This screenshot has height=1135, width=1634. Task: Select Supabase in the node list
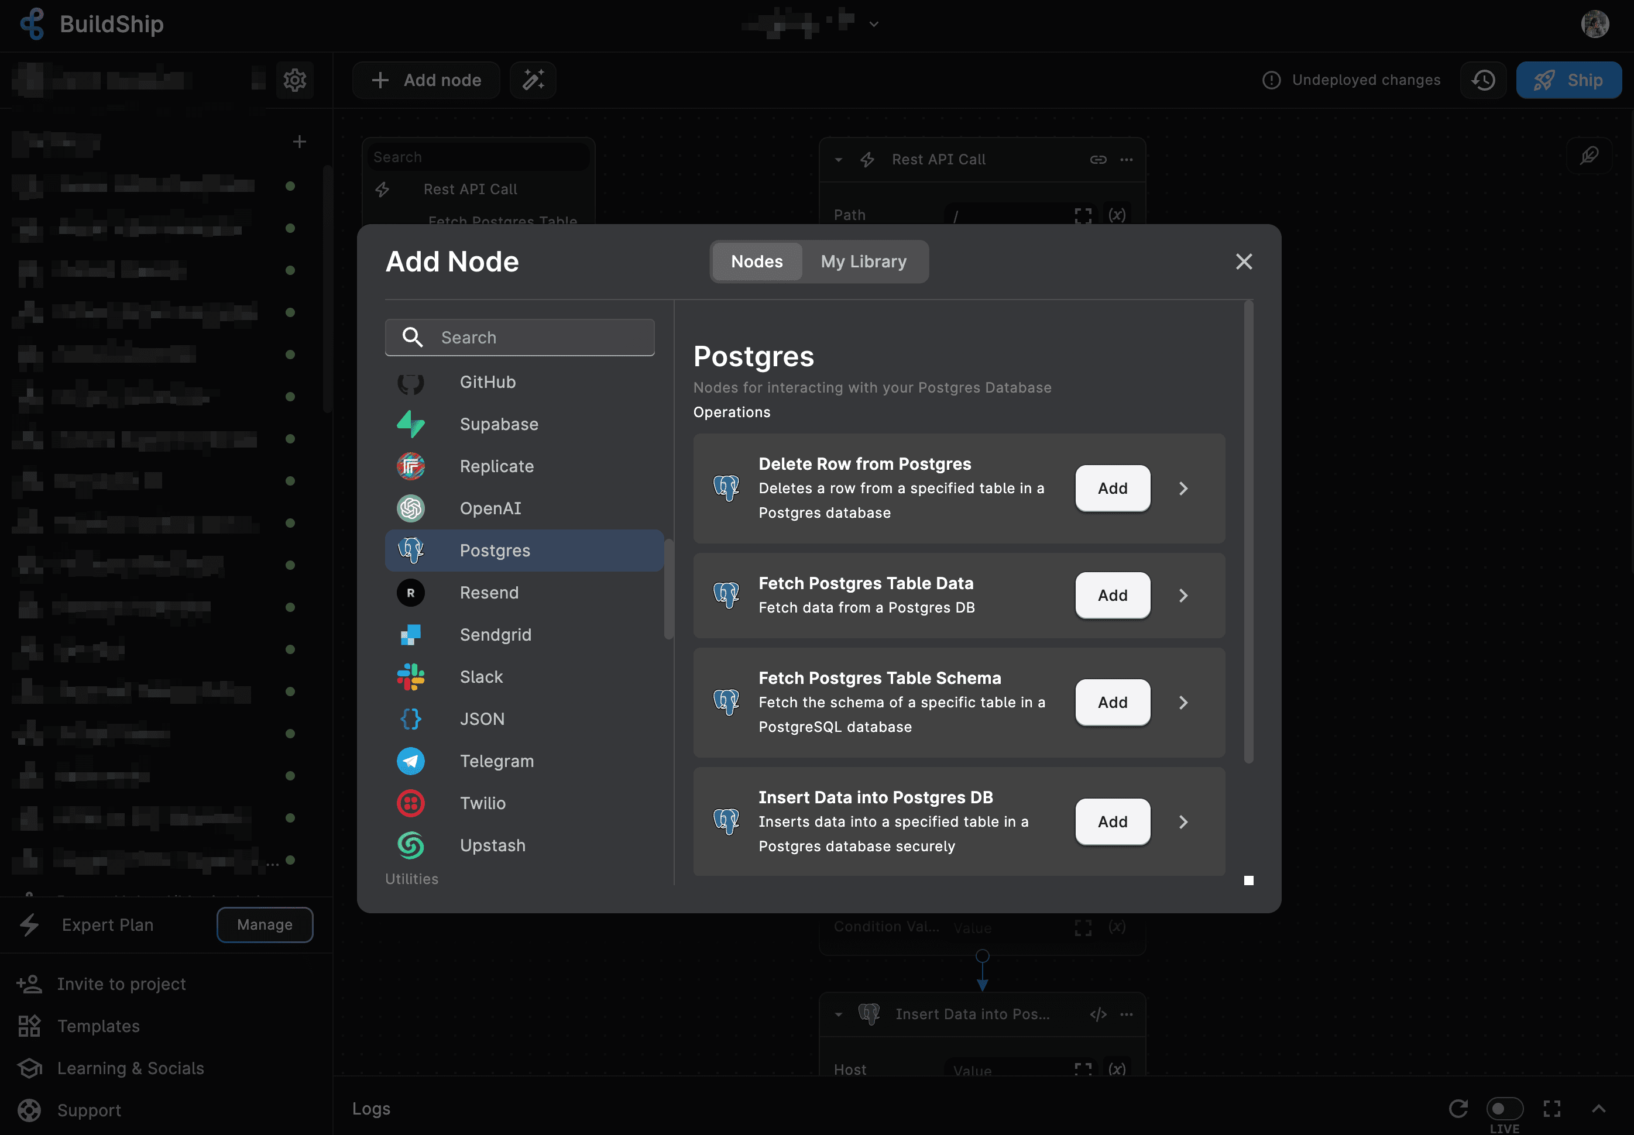click(498, 425)
